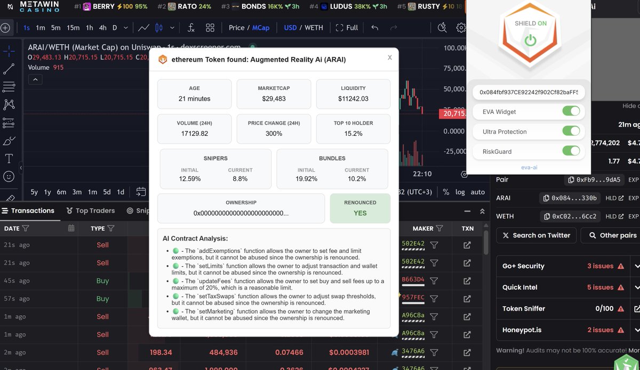The height and width of the screenshot is (370, 640).
Task: Select candlestick chart style
Action: click(158, 28)
